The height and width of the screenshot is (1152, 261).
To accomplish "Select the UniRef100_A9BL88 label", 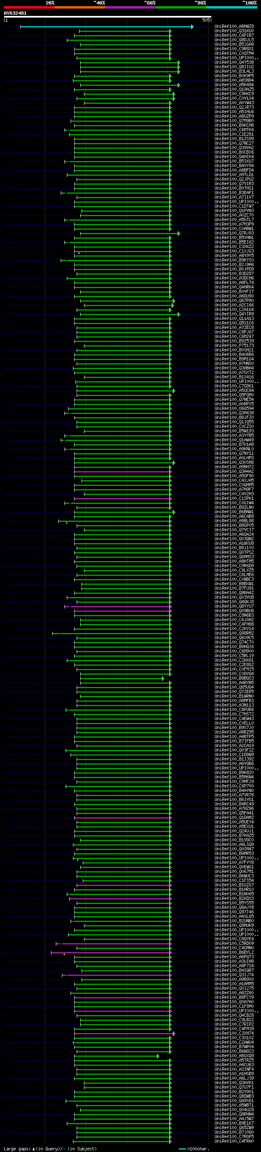I will tap(234, 521).
